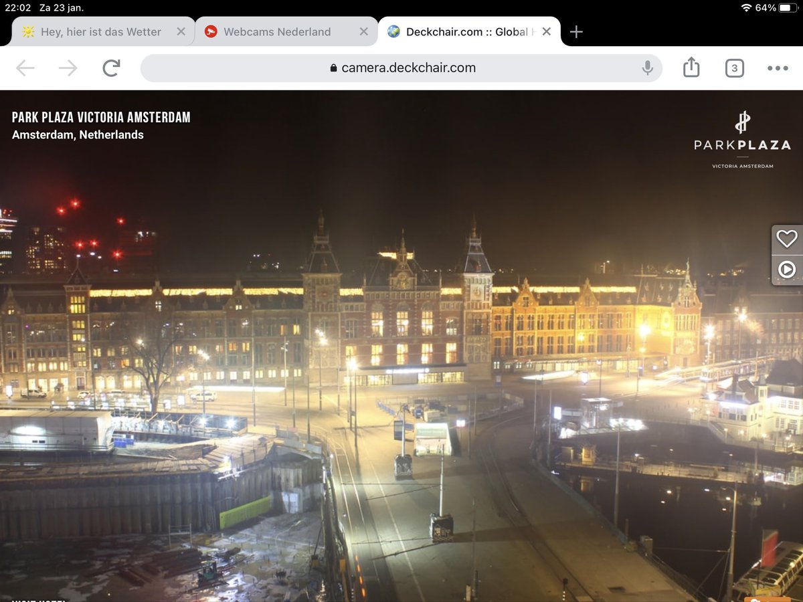This screenshot has width=803, height=602.
Task: Favorite this webcam with the heart toggle
Action: click(x=787, y=237)
